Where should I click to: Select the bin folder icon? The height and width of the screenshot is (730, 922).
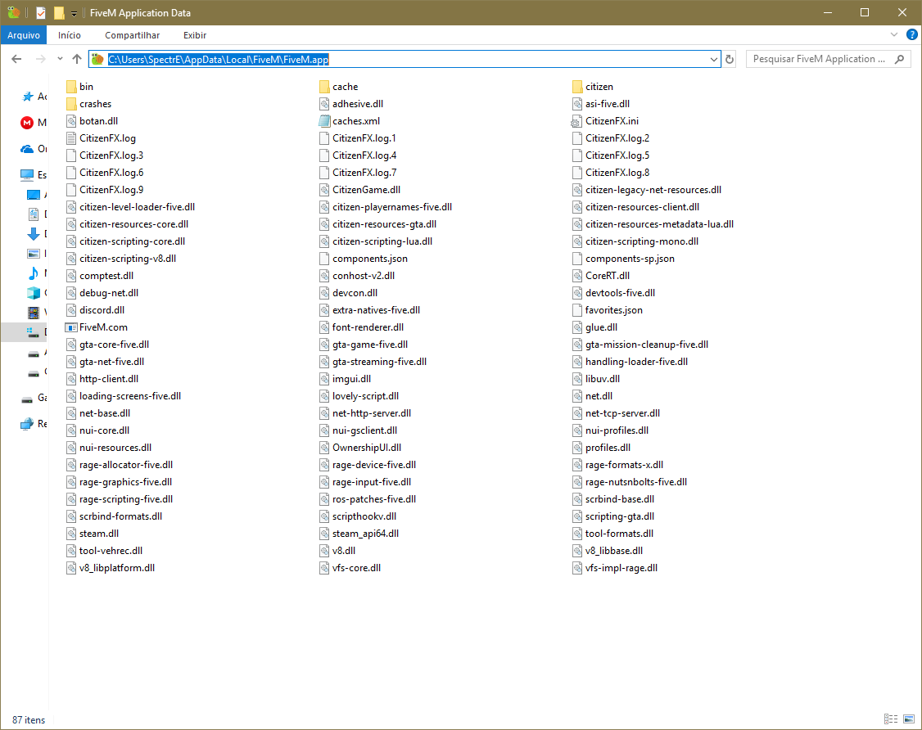click(x=71, y=87)
